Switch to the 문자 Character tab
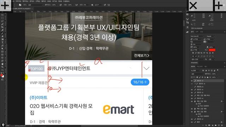The width and height of the screenshot is (226, 127). point(192,32)
